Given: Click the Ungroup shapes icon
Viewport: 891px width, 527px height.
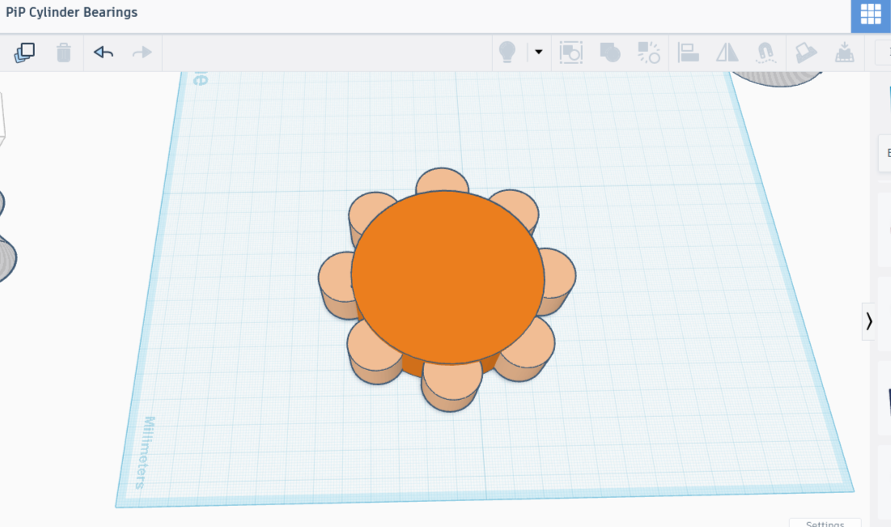Looking at the screenshot, I should pyautogui.click(x=648, y=53).
